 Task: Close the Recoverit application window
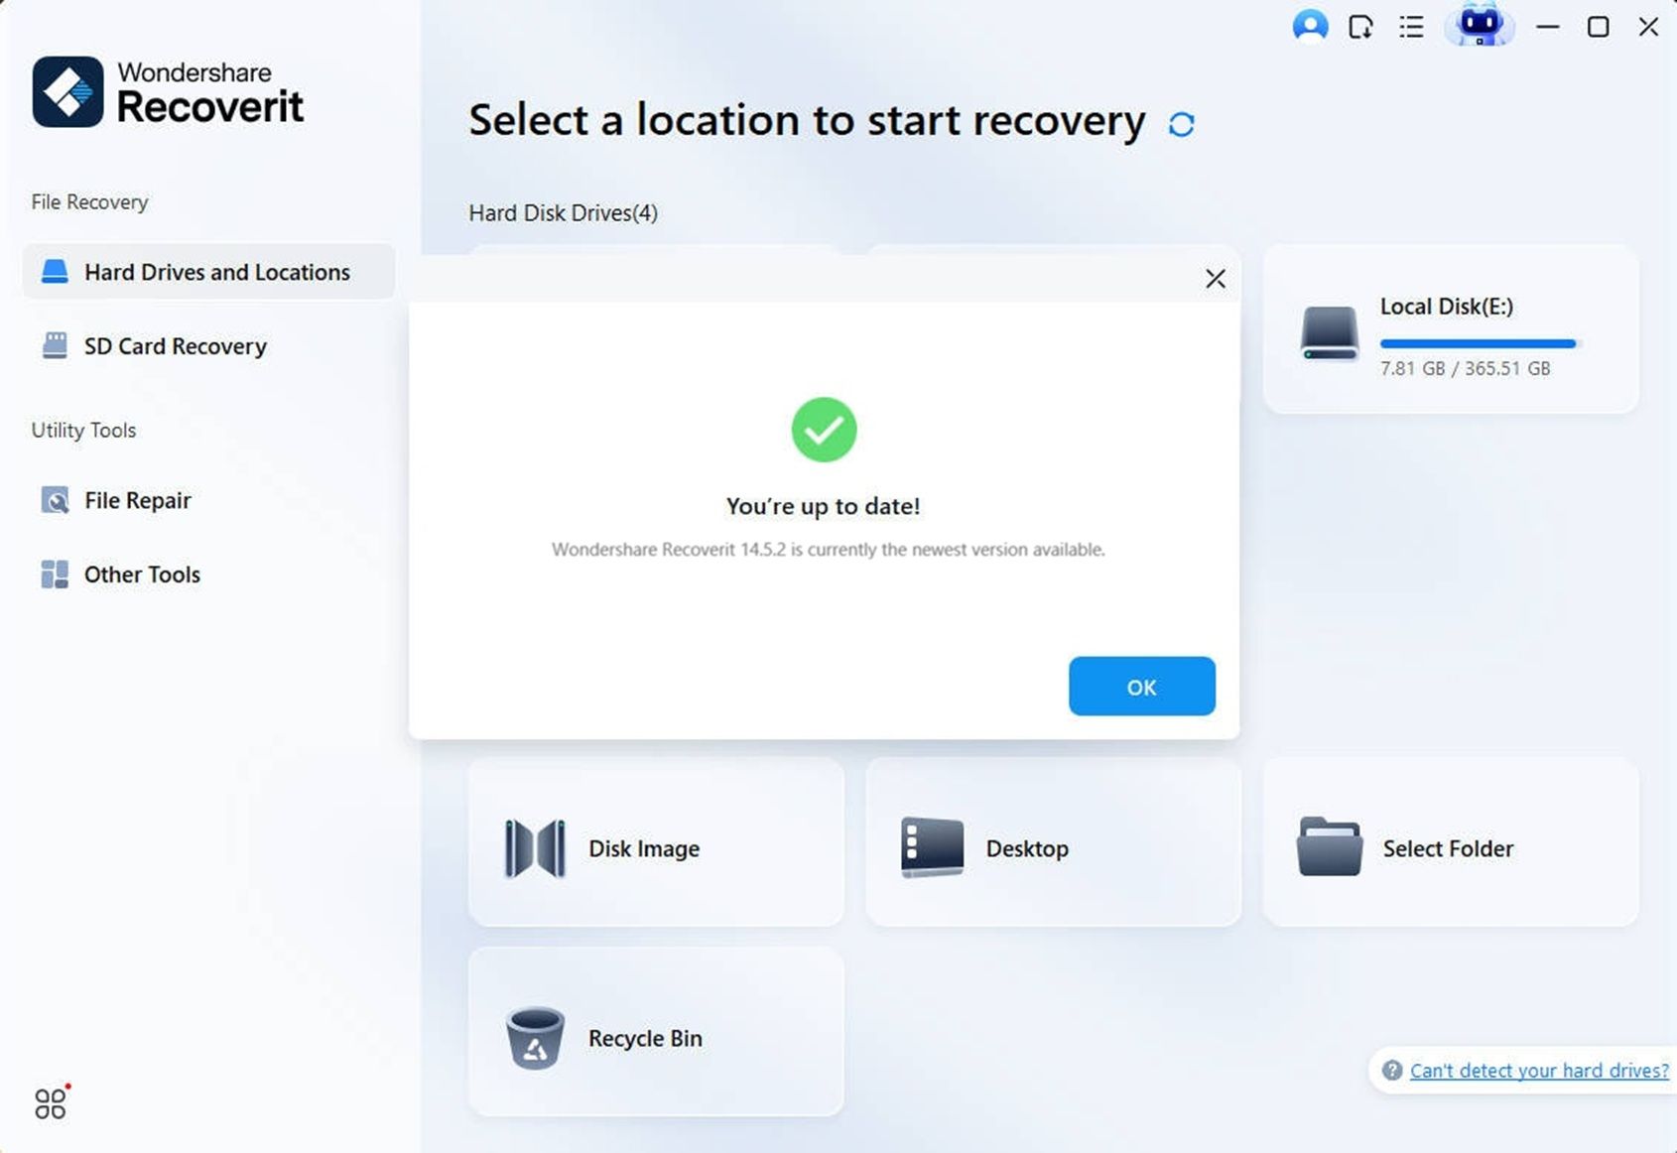coord(1648,27)
